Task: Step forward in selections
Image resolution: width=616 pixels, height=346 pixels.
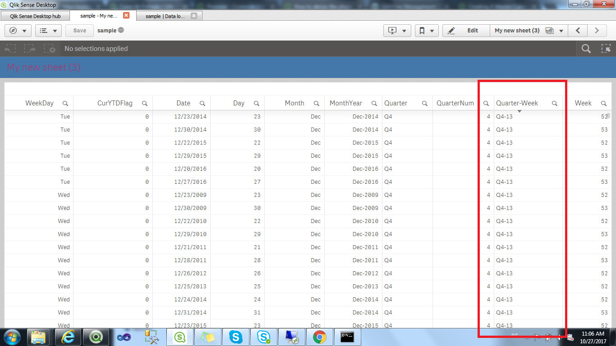Action: (x=30, y=49)
